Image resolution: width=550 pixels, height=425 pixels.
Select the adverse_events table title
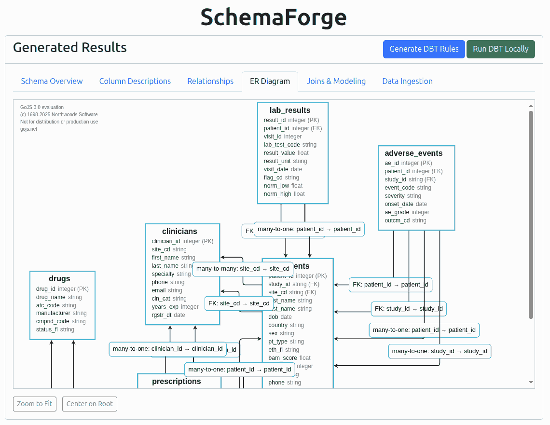[413, 153]
